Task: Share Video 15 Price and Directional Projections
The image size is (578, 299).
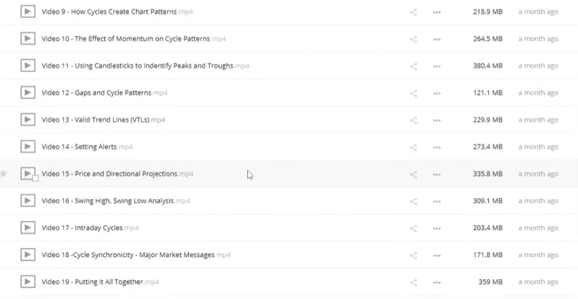Action: click(413, 175)
